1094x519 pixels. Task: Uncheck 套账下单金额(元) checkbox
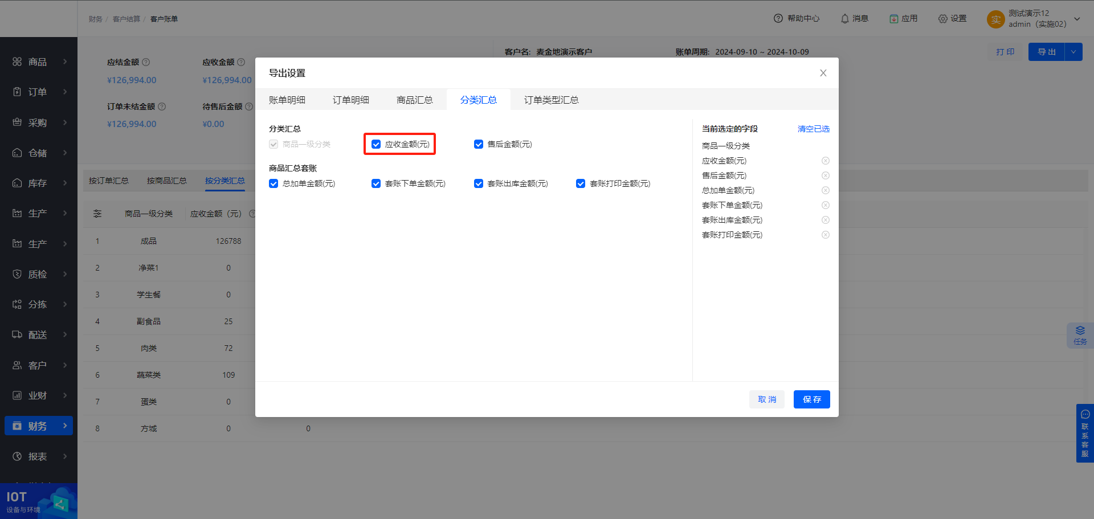(x=376, y=183)
